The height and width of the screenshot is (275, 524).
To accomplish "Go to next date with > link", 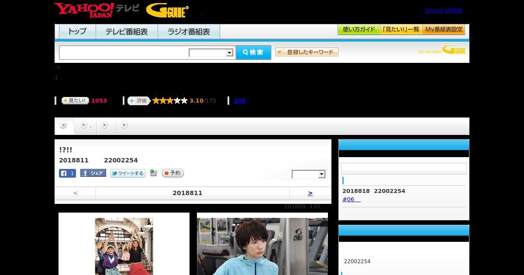I will 310,193.
